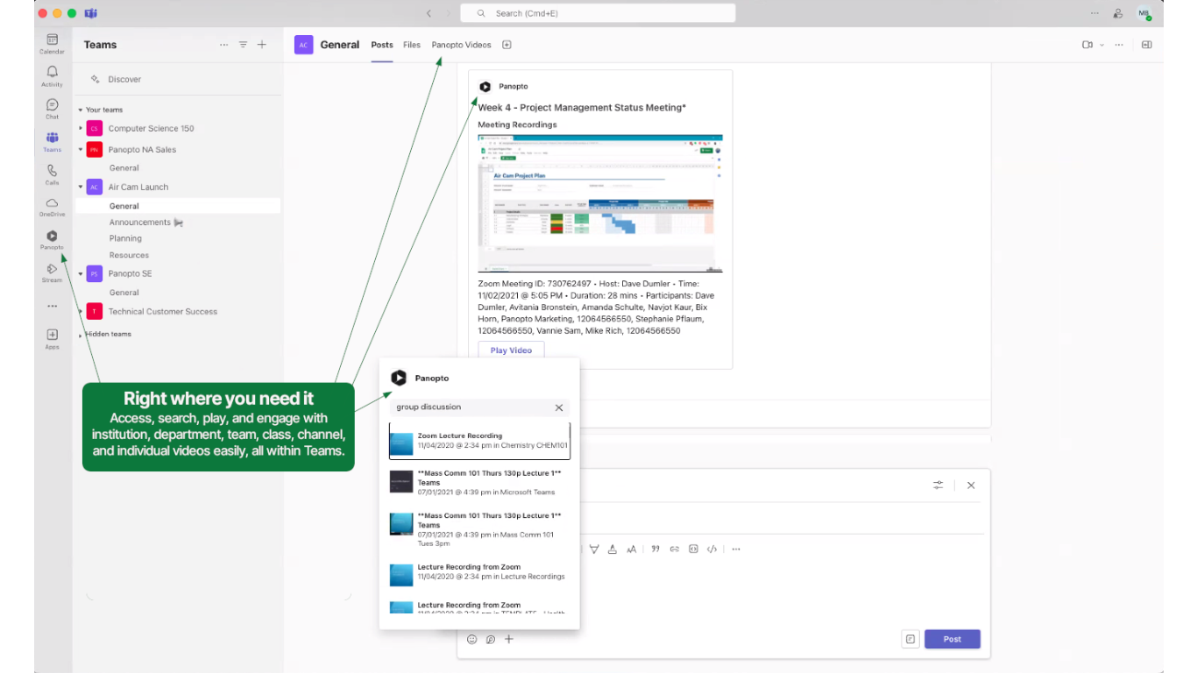This screenshot has width=1197, height=673.
Task: Close the message composer
Action: point(971,485)
